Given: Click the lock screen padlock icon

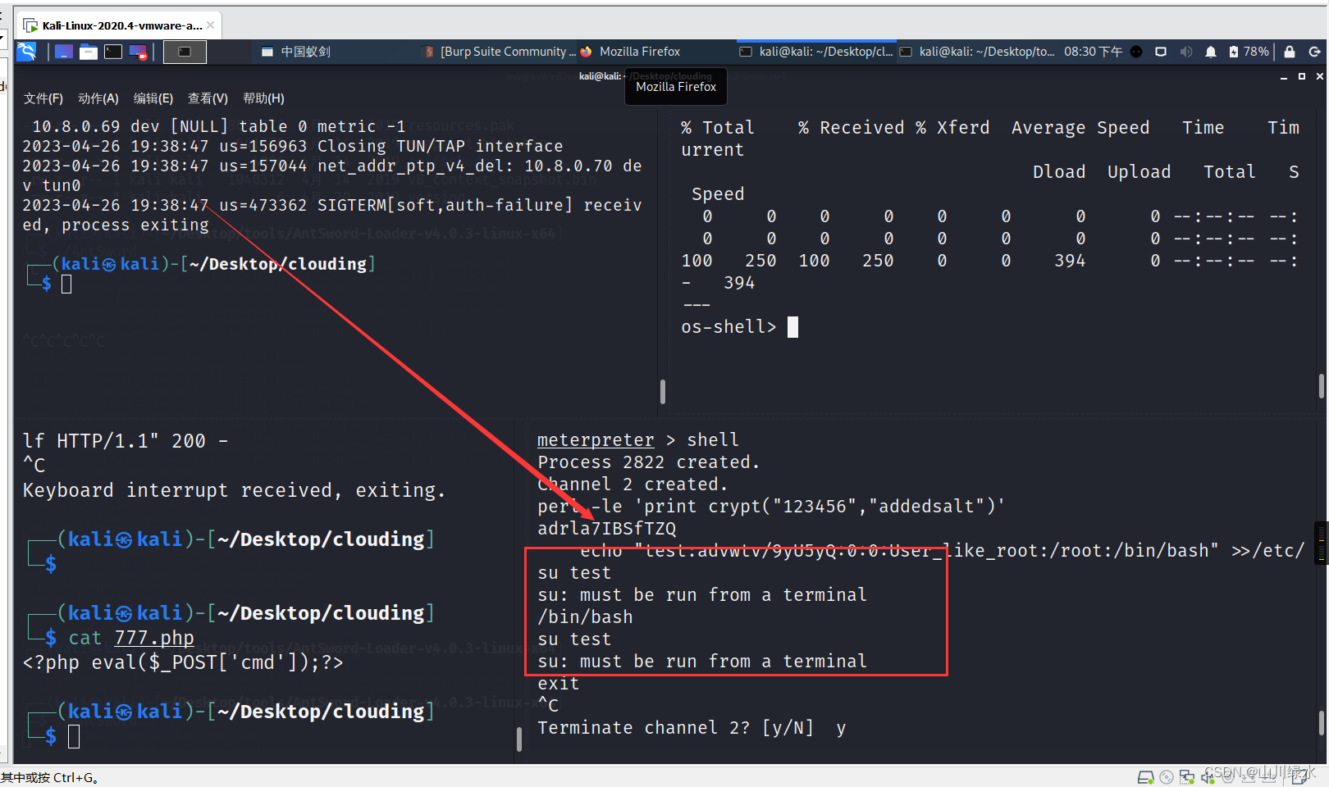Looking at the screenshot, I should pos(1290,52).
